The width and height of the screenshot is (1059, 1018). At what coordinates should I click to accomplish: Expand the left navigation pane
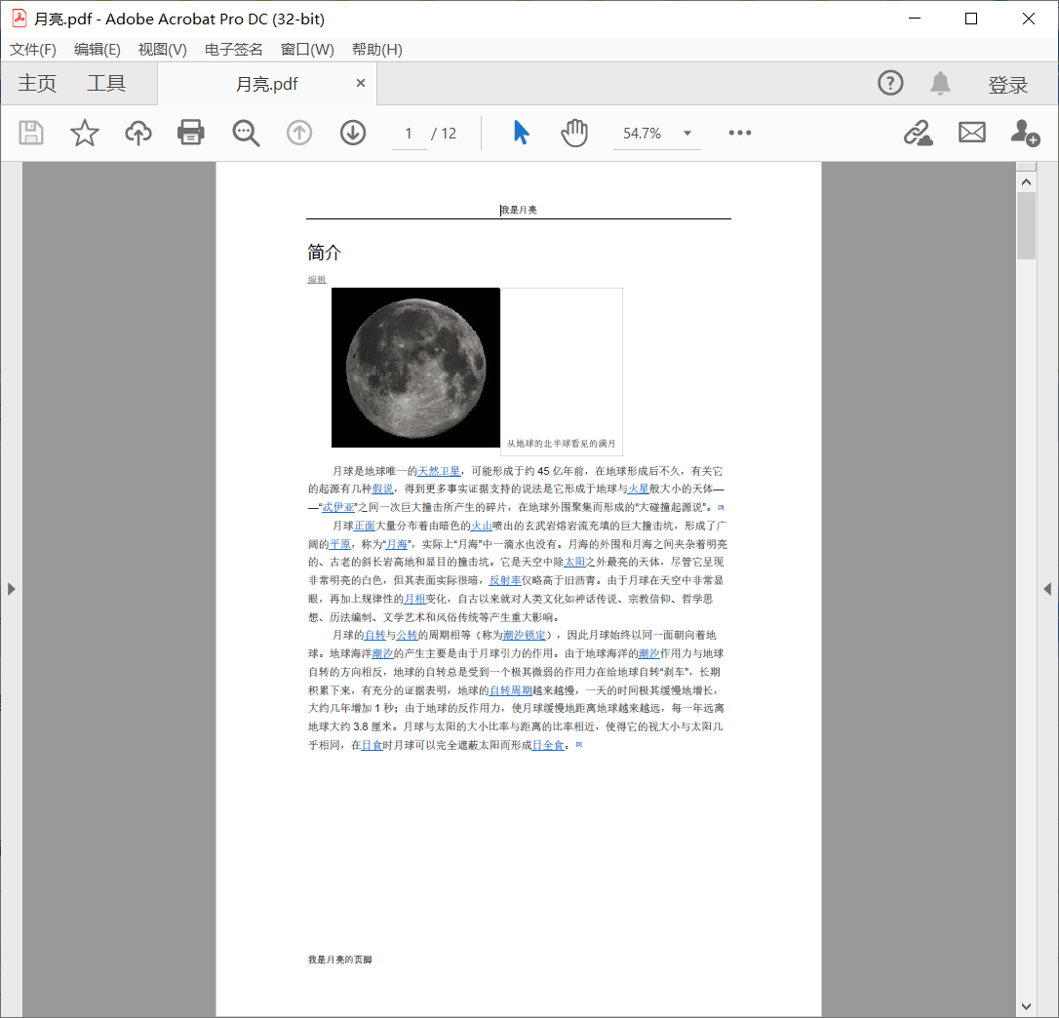pyautogui.click(x=11, y=588)
